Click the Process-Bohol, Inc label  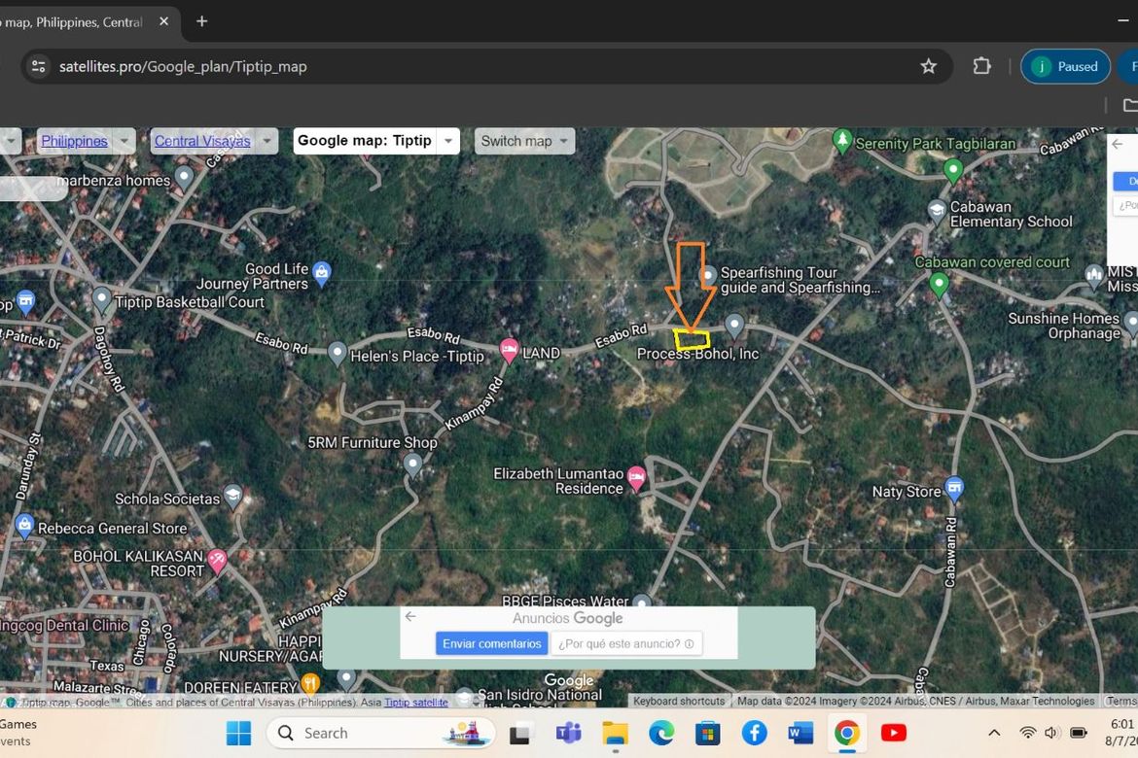[x=697, y=354]
